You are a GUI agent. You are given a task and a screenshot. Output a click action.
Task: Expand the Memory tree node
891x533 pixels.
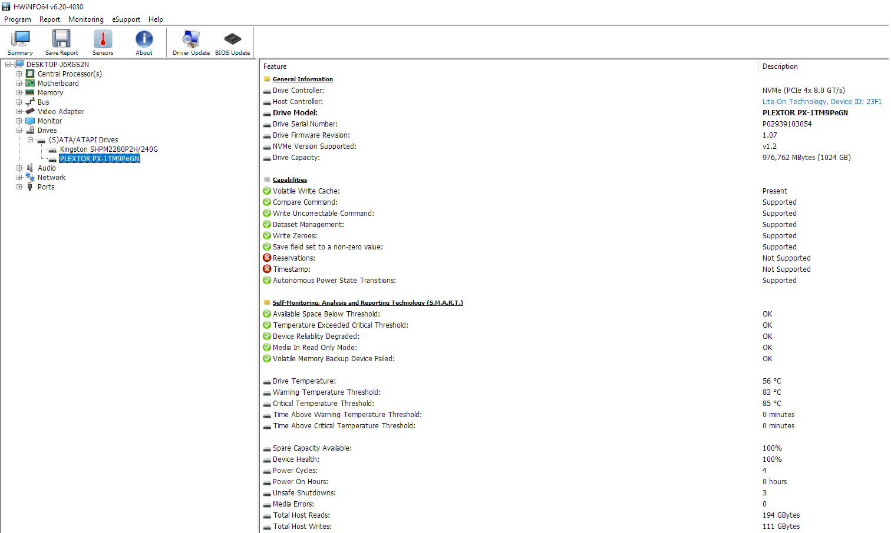[19, 93]
